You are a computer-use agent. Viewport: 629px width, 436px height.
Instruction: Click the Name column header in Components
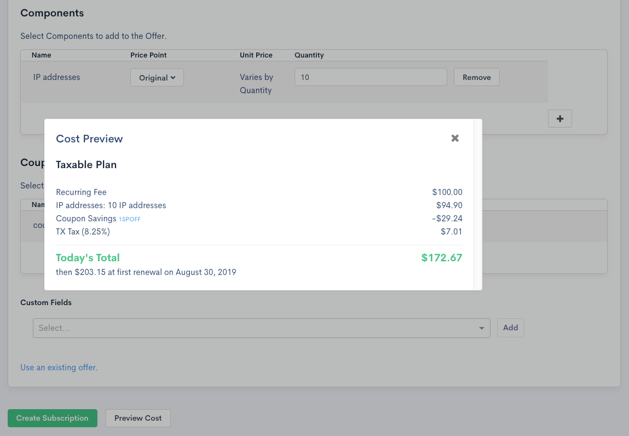(41, 55)
